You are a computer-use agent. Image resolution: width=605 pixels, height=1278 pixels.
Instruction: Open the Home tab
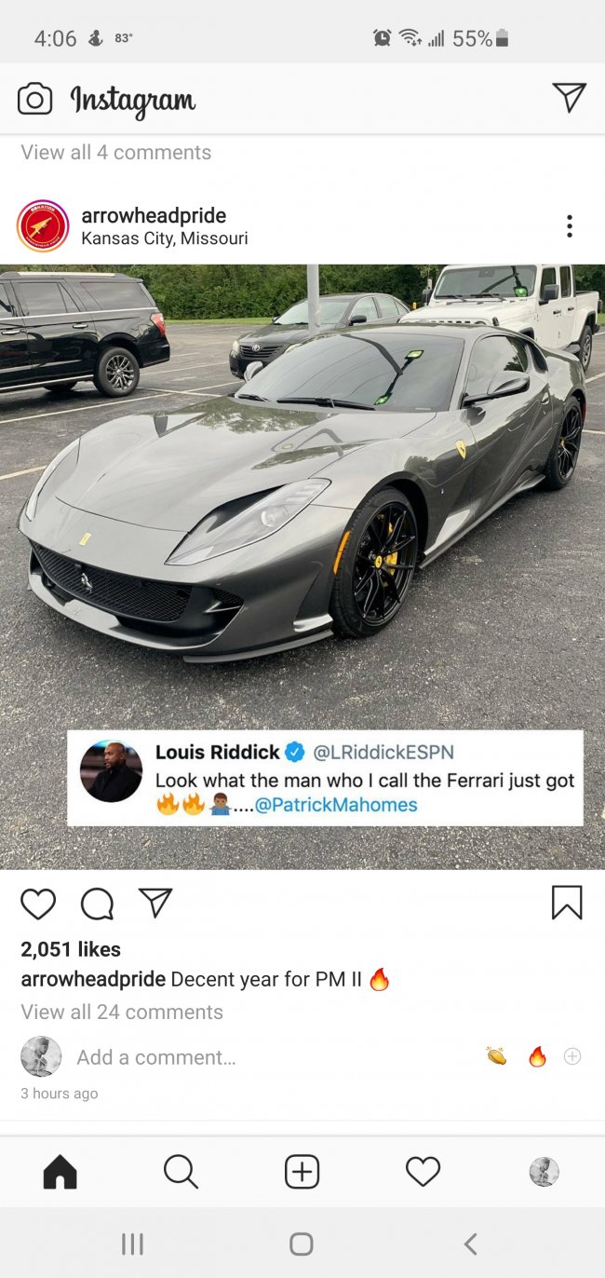[x=60, y=1172]
